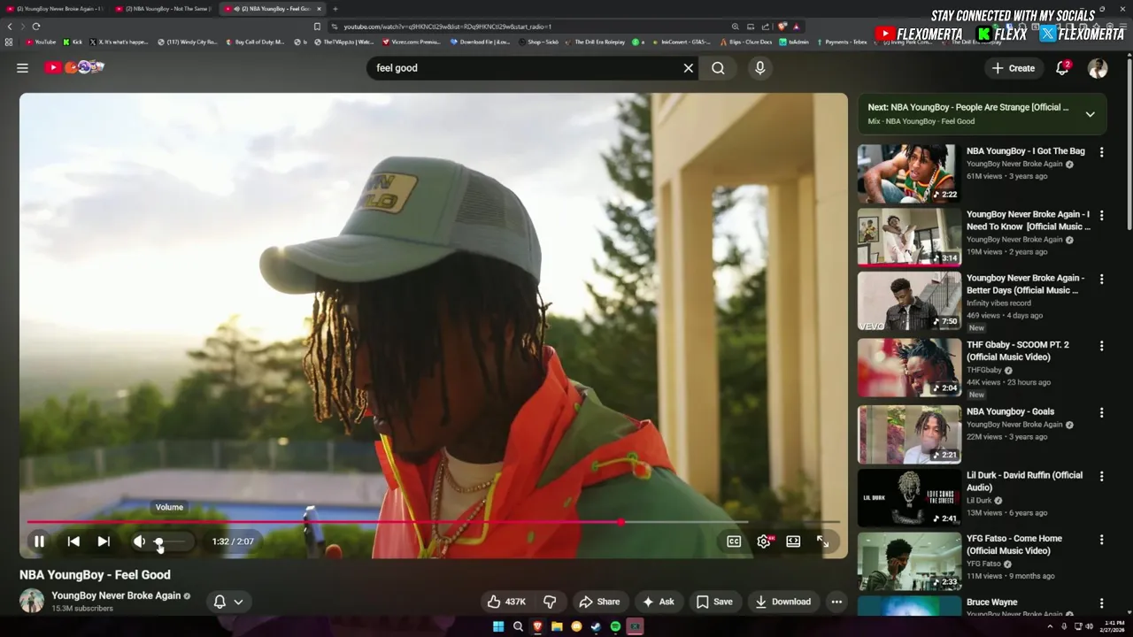Image resolution: width=1133 pixels, height=637 pixels.
Task: Dislike the video
Action: coord(550,602)
